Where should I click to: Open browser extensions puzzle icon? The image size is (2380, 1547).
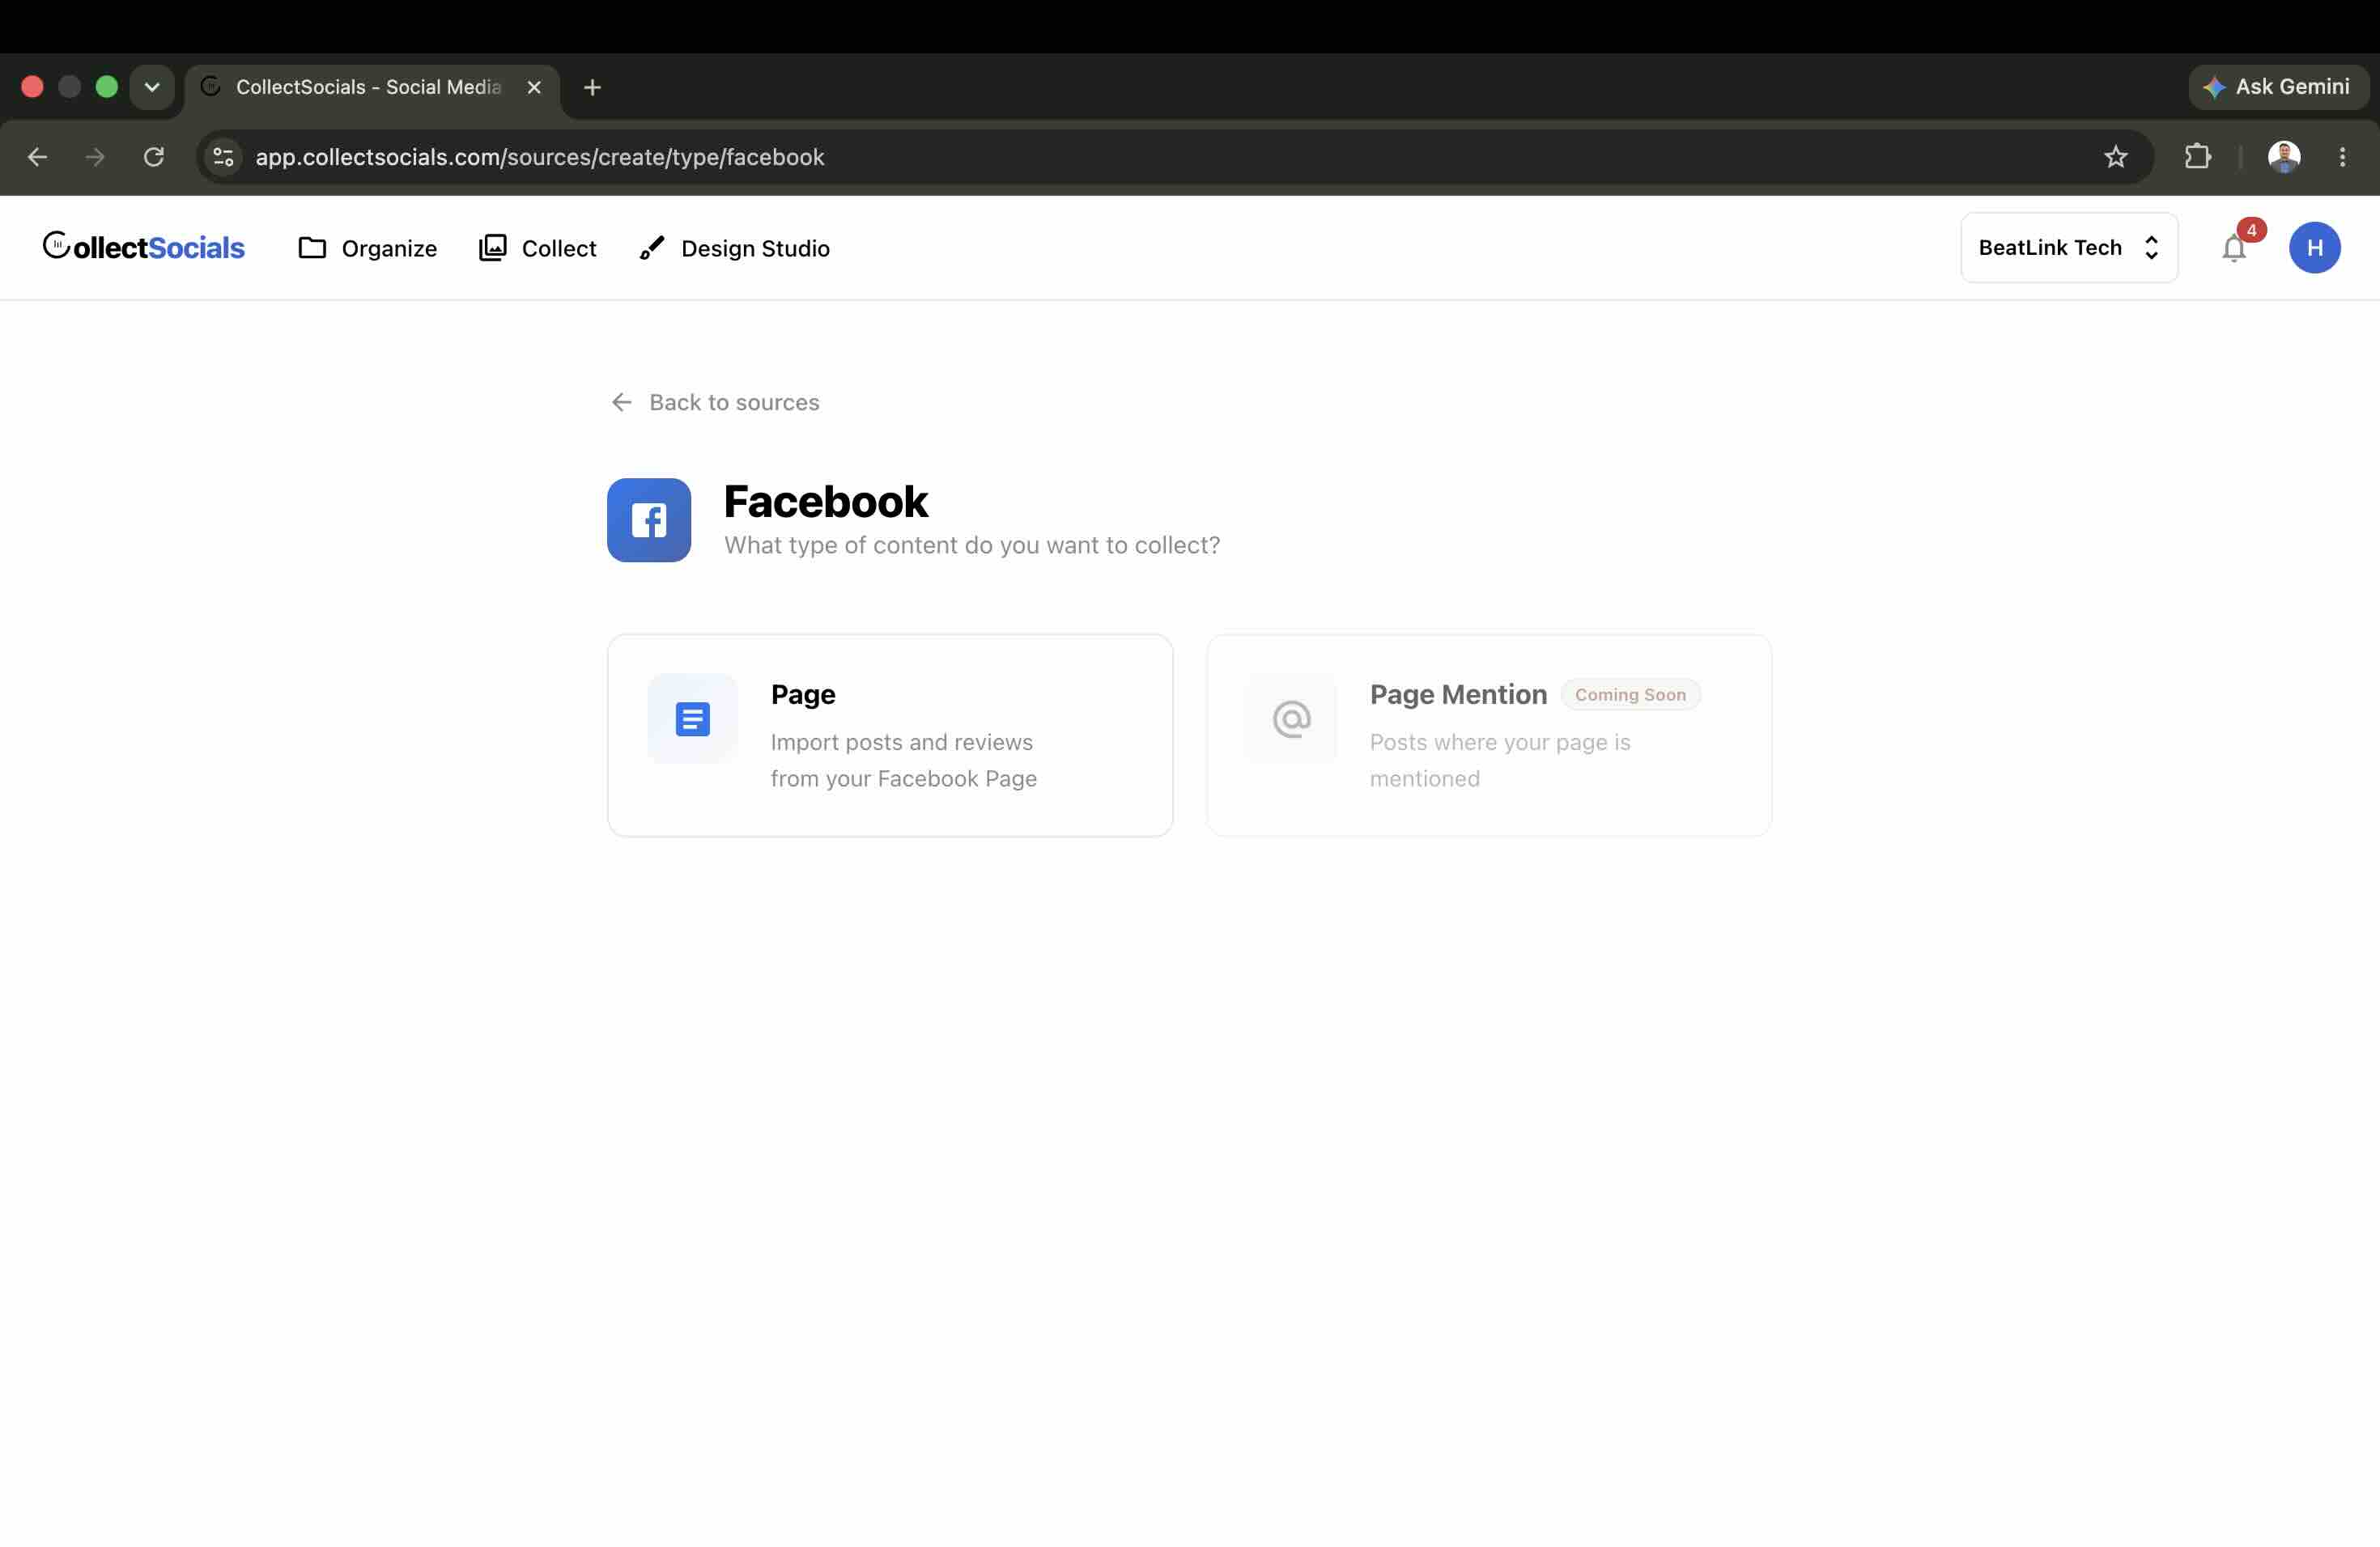click(2197, 157)
